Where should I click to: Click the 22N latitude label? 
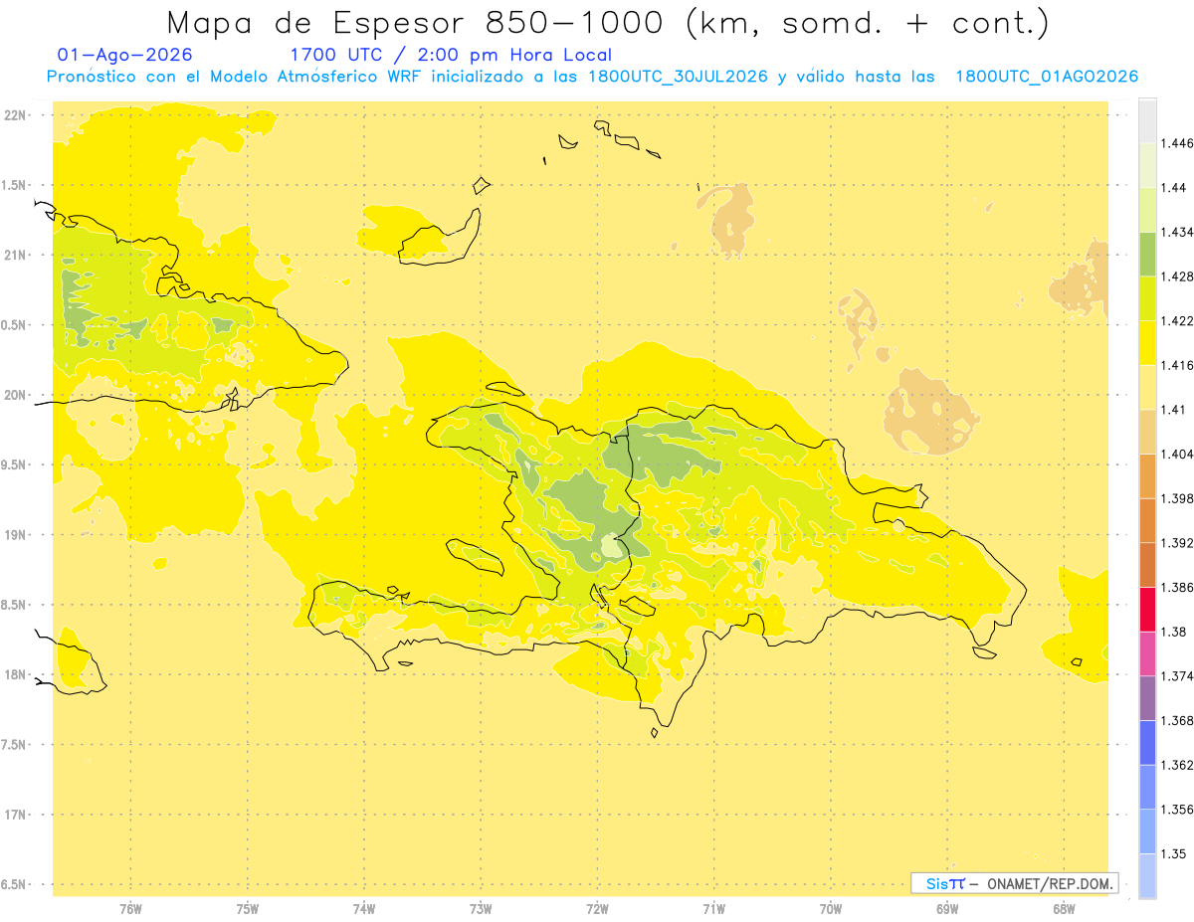16,114
